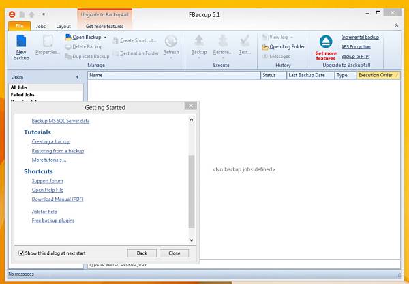Click the No messages status bar text

[x=21, y=274]
